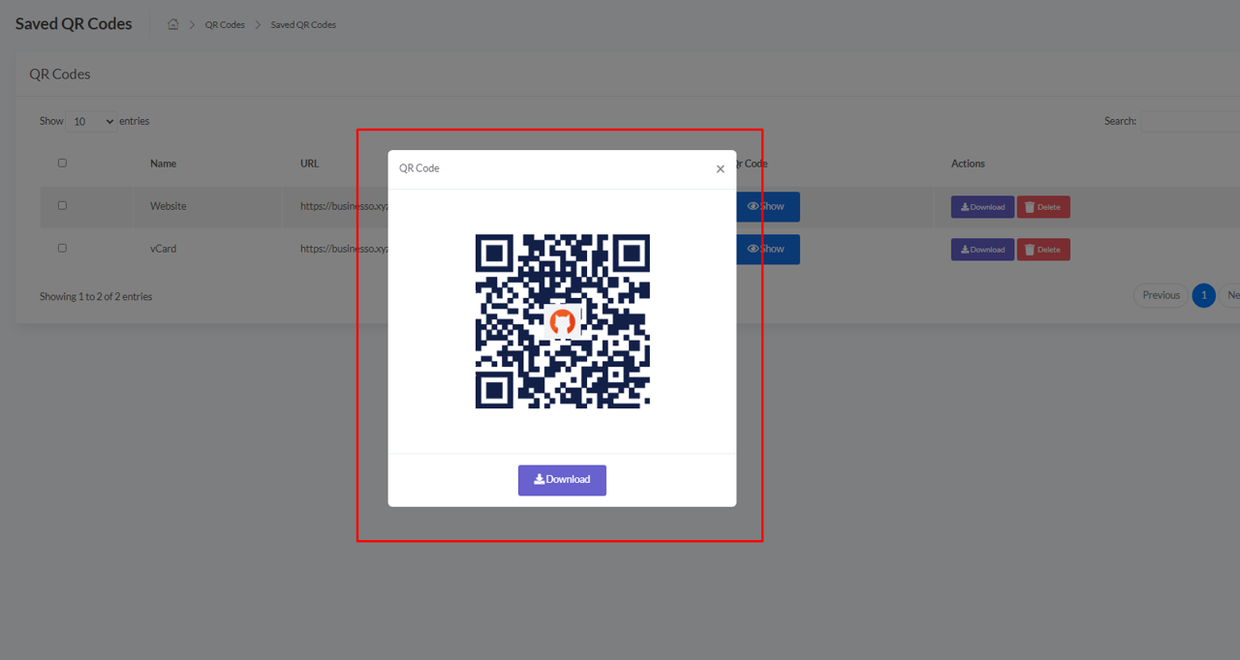
Task: Show the QR code for the vCard row
Action: (x=767, y=249)
